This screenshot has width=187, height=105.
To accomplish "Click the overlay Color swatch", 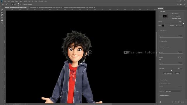I will 163,26.
